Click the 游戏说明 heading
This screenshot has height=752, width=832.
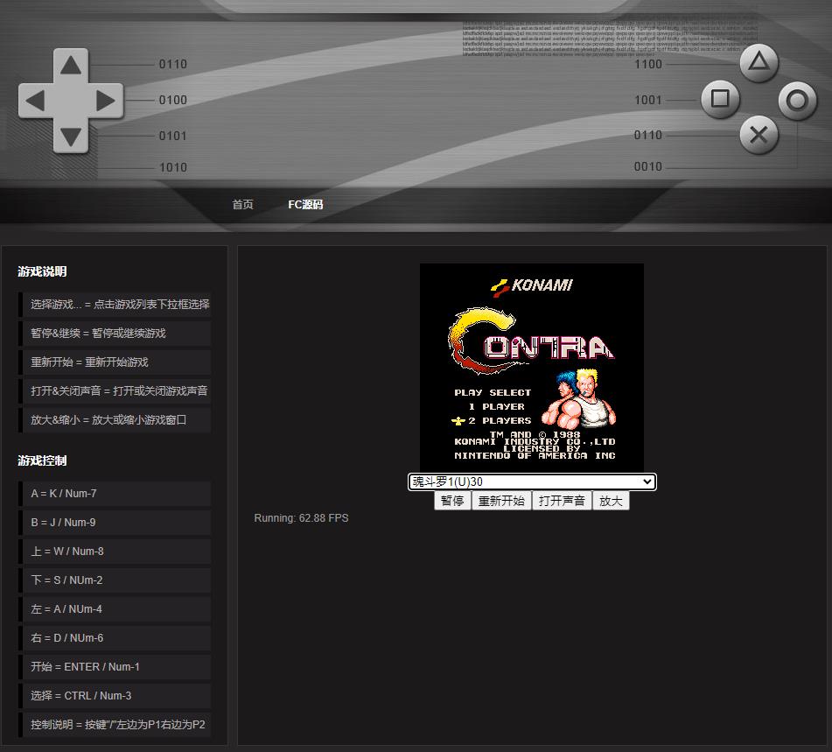click(x=43, y=271)
